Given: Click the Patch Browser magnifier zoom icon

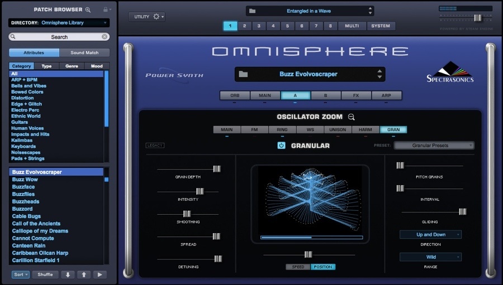Looking at the screenshot, I should pos(88,9).
